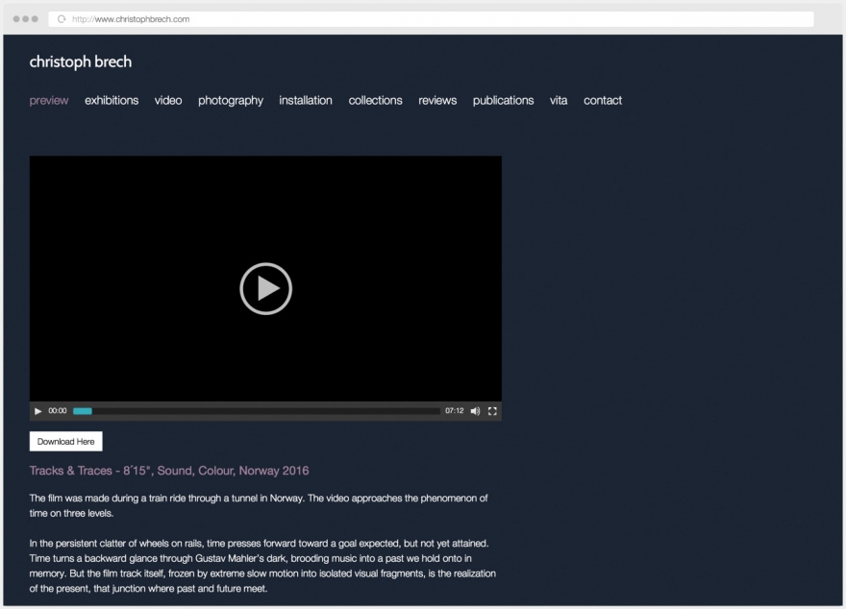This screenshot has width=846, height=609.
Task: Click the Tracks & Traces title text
Action: click(169, 471)
